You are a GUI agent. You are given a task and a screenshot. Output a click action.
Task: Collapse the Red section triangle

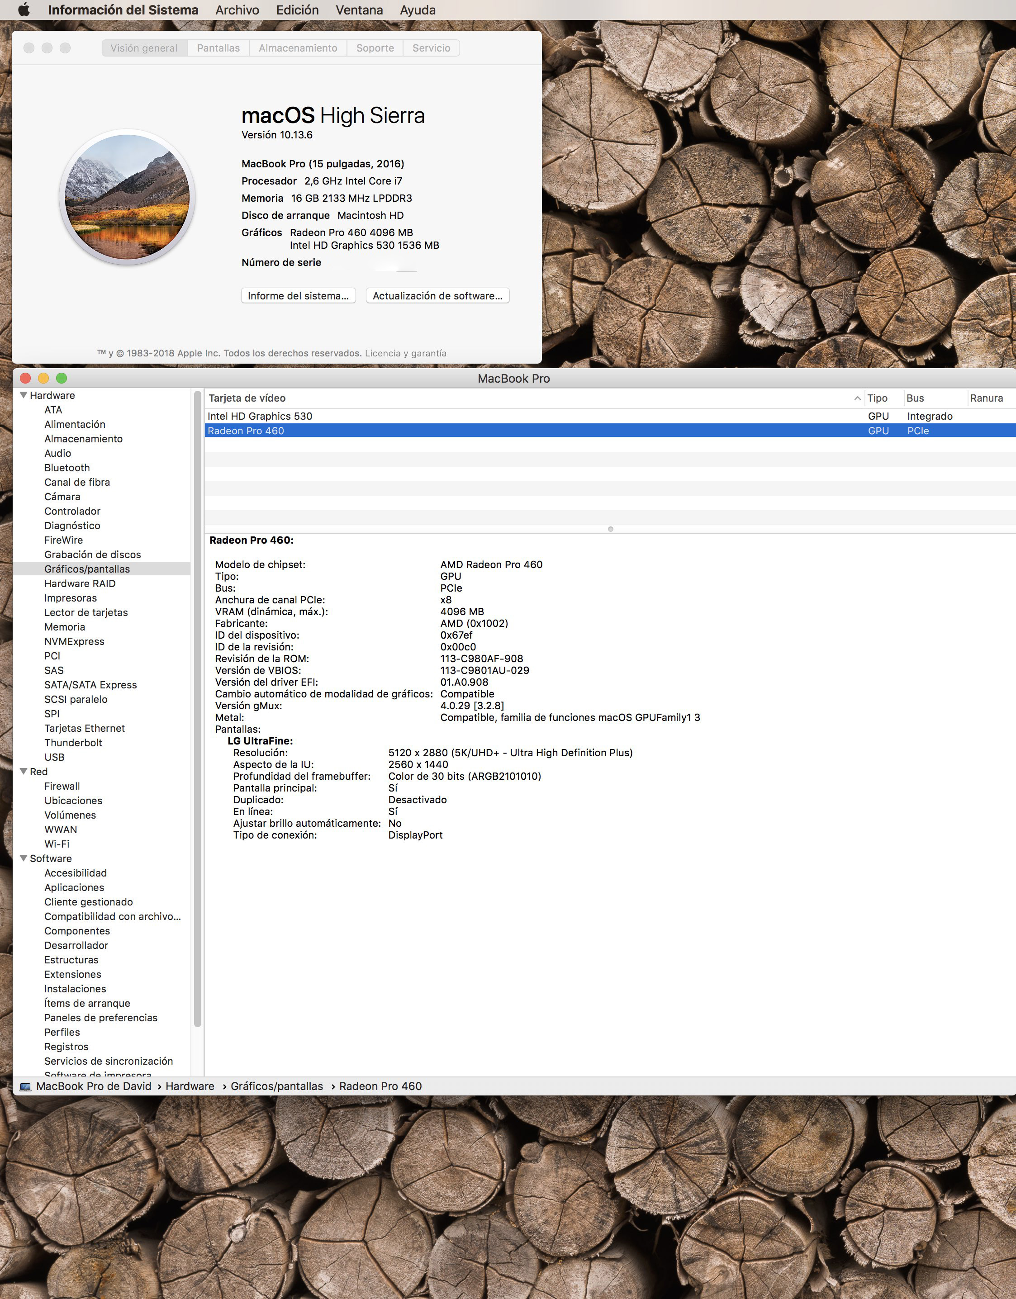(23, 772)
